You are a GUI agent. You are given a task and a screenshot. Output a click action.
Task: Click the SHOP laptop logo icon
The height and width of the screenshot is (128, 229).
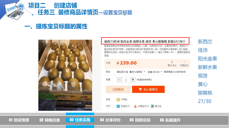pos(15,11)
